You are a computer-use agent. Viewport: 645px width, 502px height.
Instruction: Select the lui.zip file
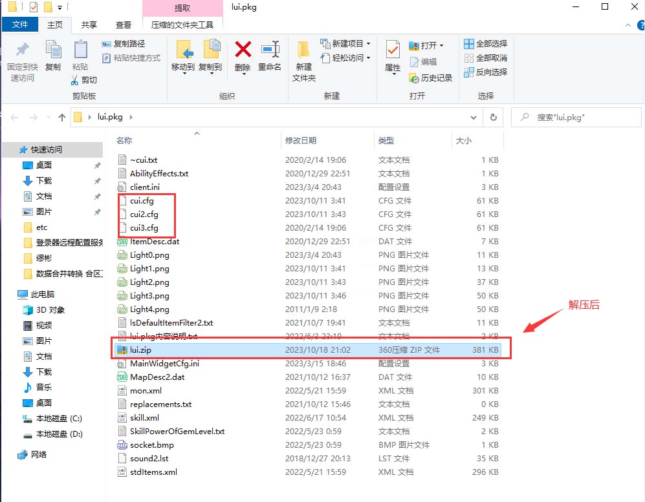coord(307,350)
